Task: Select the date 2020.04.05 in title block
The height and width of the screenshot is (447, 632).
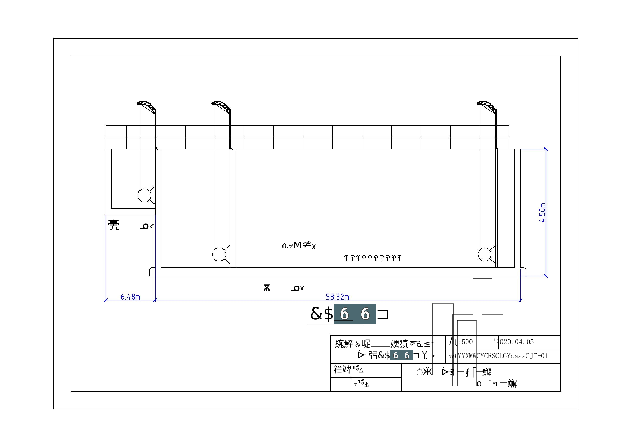Action: 515,342
